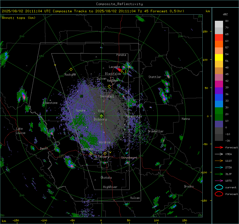Click the magenta 18TS arrow legend icon

point(219,181)
